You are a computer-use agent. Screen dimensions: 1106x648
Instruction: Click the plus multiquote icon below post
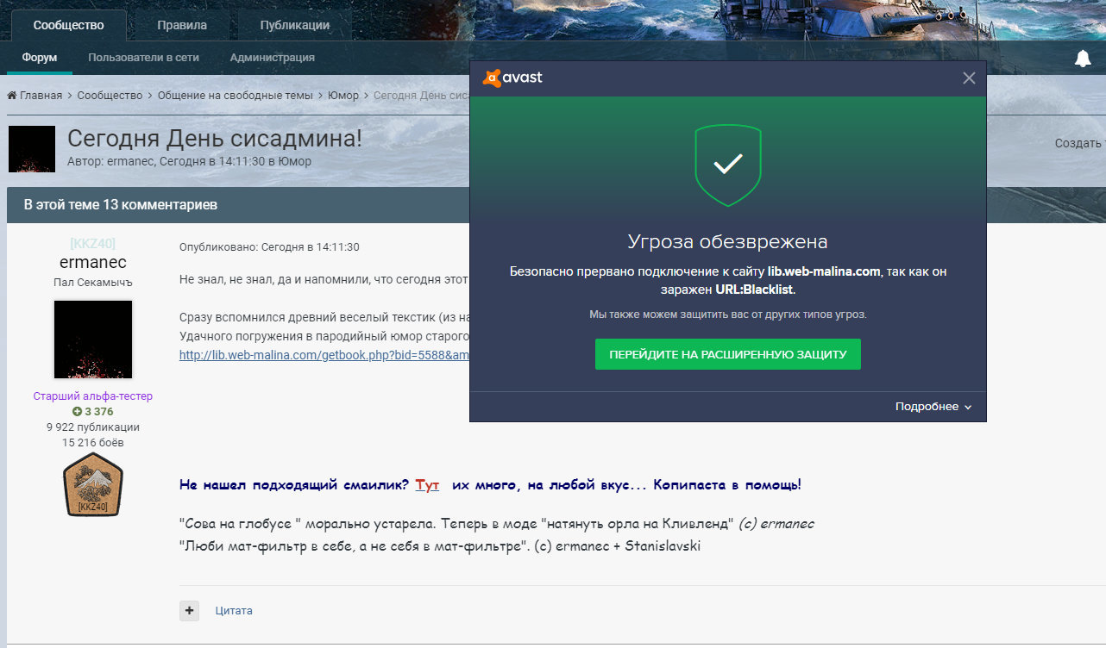tap(189, 610)
